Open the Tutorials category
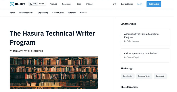 [x=72, y=13]
